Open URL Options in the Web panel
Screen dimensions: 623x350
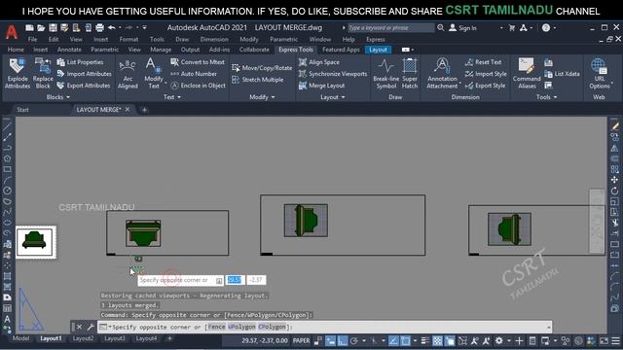[600, 73]
